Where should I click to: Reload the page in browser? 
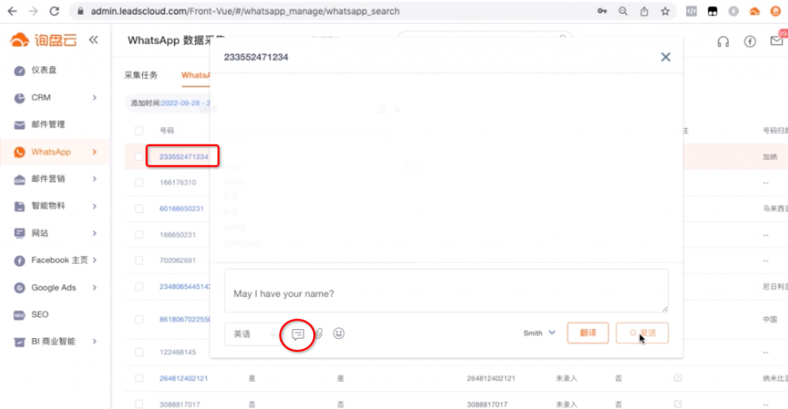[x=55, y=11]
